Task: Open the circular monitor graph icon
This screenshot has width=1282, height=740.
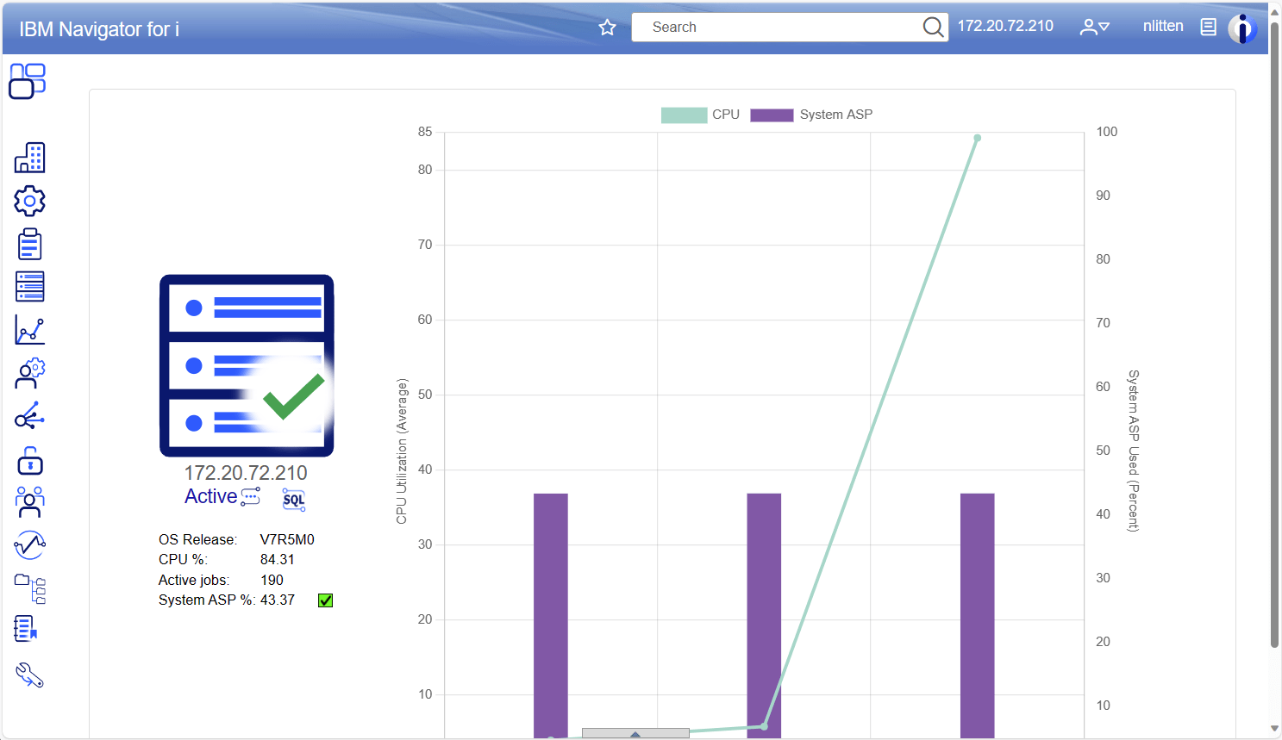Action: click(29, 544)
